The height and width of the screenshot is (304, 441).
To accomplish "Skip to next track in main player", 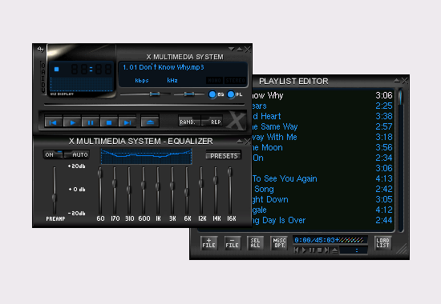I will point(127,122).
